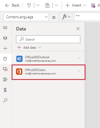Viewport: 100px width, 128px height.
Task: Open the Insert plus icon in sidebar
Action: pyautogui.click(x=5, y=48)
